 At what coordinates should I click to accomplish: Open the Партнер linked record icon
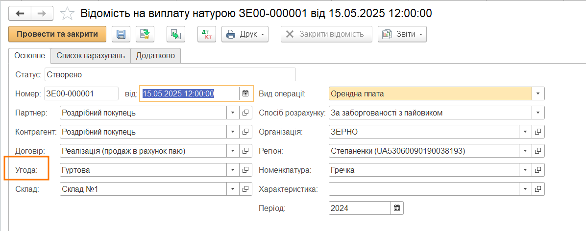click(245, 113)
